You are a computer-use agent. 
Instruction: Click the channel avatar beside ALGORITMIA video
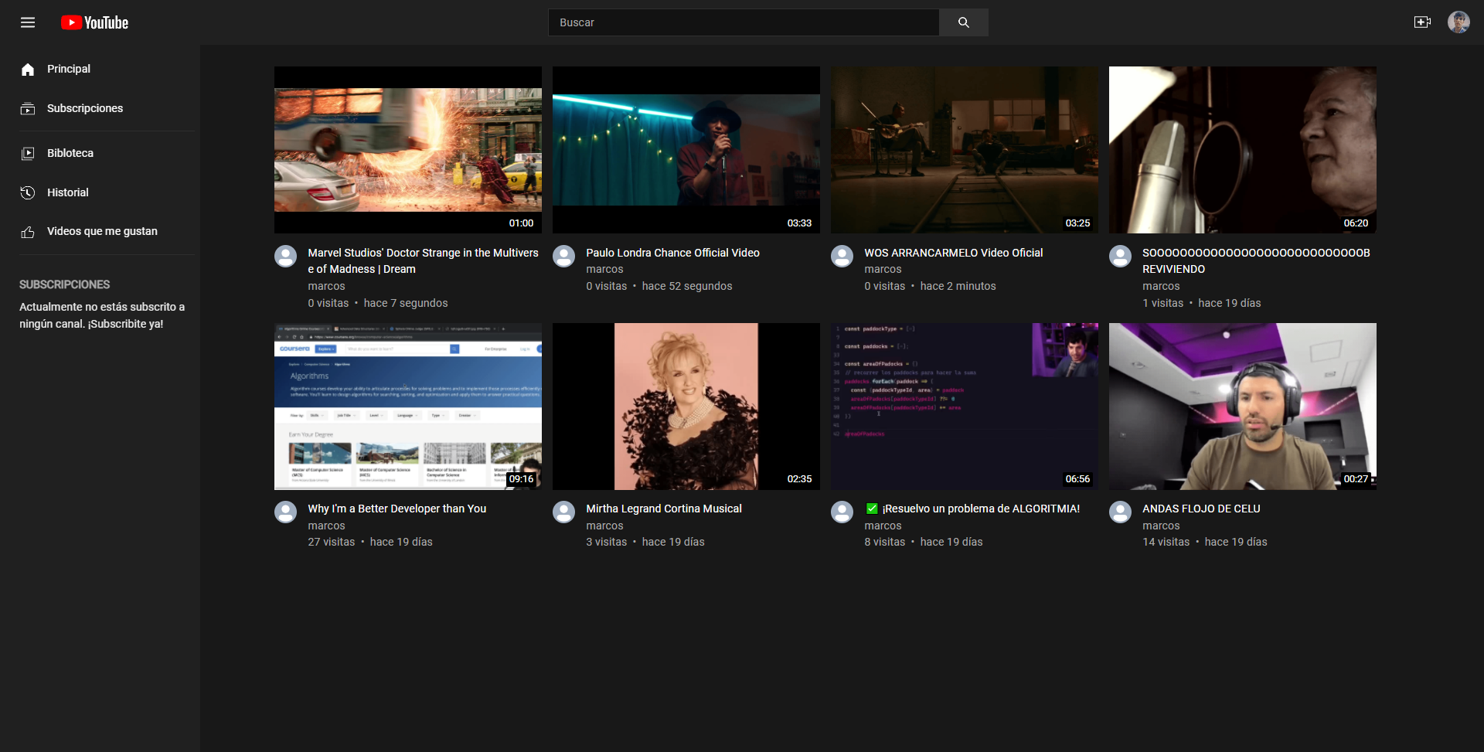click(842, 512)
